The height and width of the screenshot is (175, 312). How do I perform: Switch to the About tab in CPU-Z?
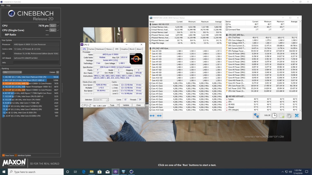(139, 49)
